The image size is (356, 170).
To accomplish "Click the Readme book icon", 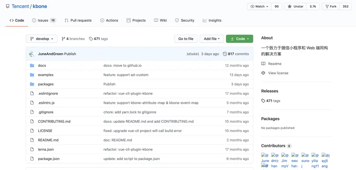I will [263, 64].
